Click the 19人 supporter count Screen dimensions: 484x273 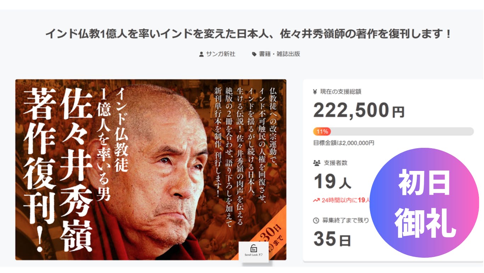pos(332,182)
